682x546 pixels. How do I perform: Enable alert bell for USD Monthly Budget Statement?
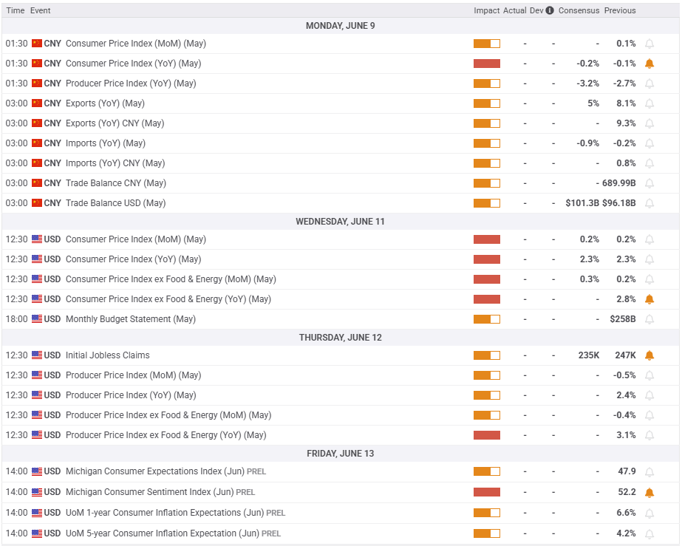[649, 319]
